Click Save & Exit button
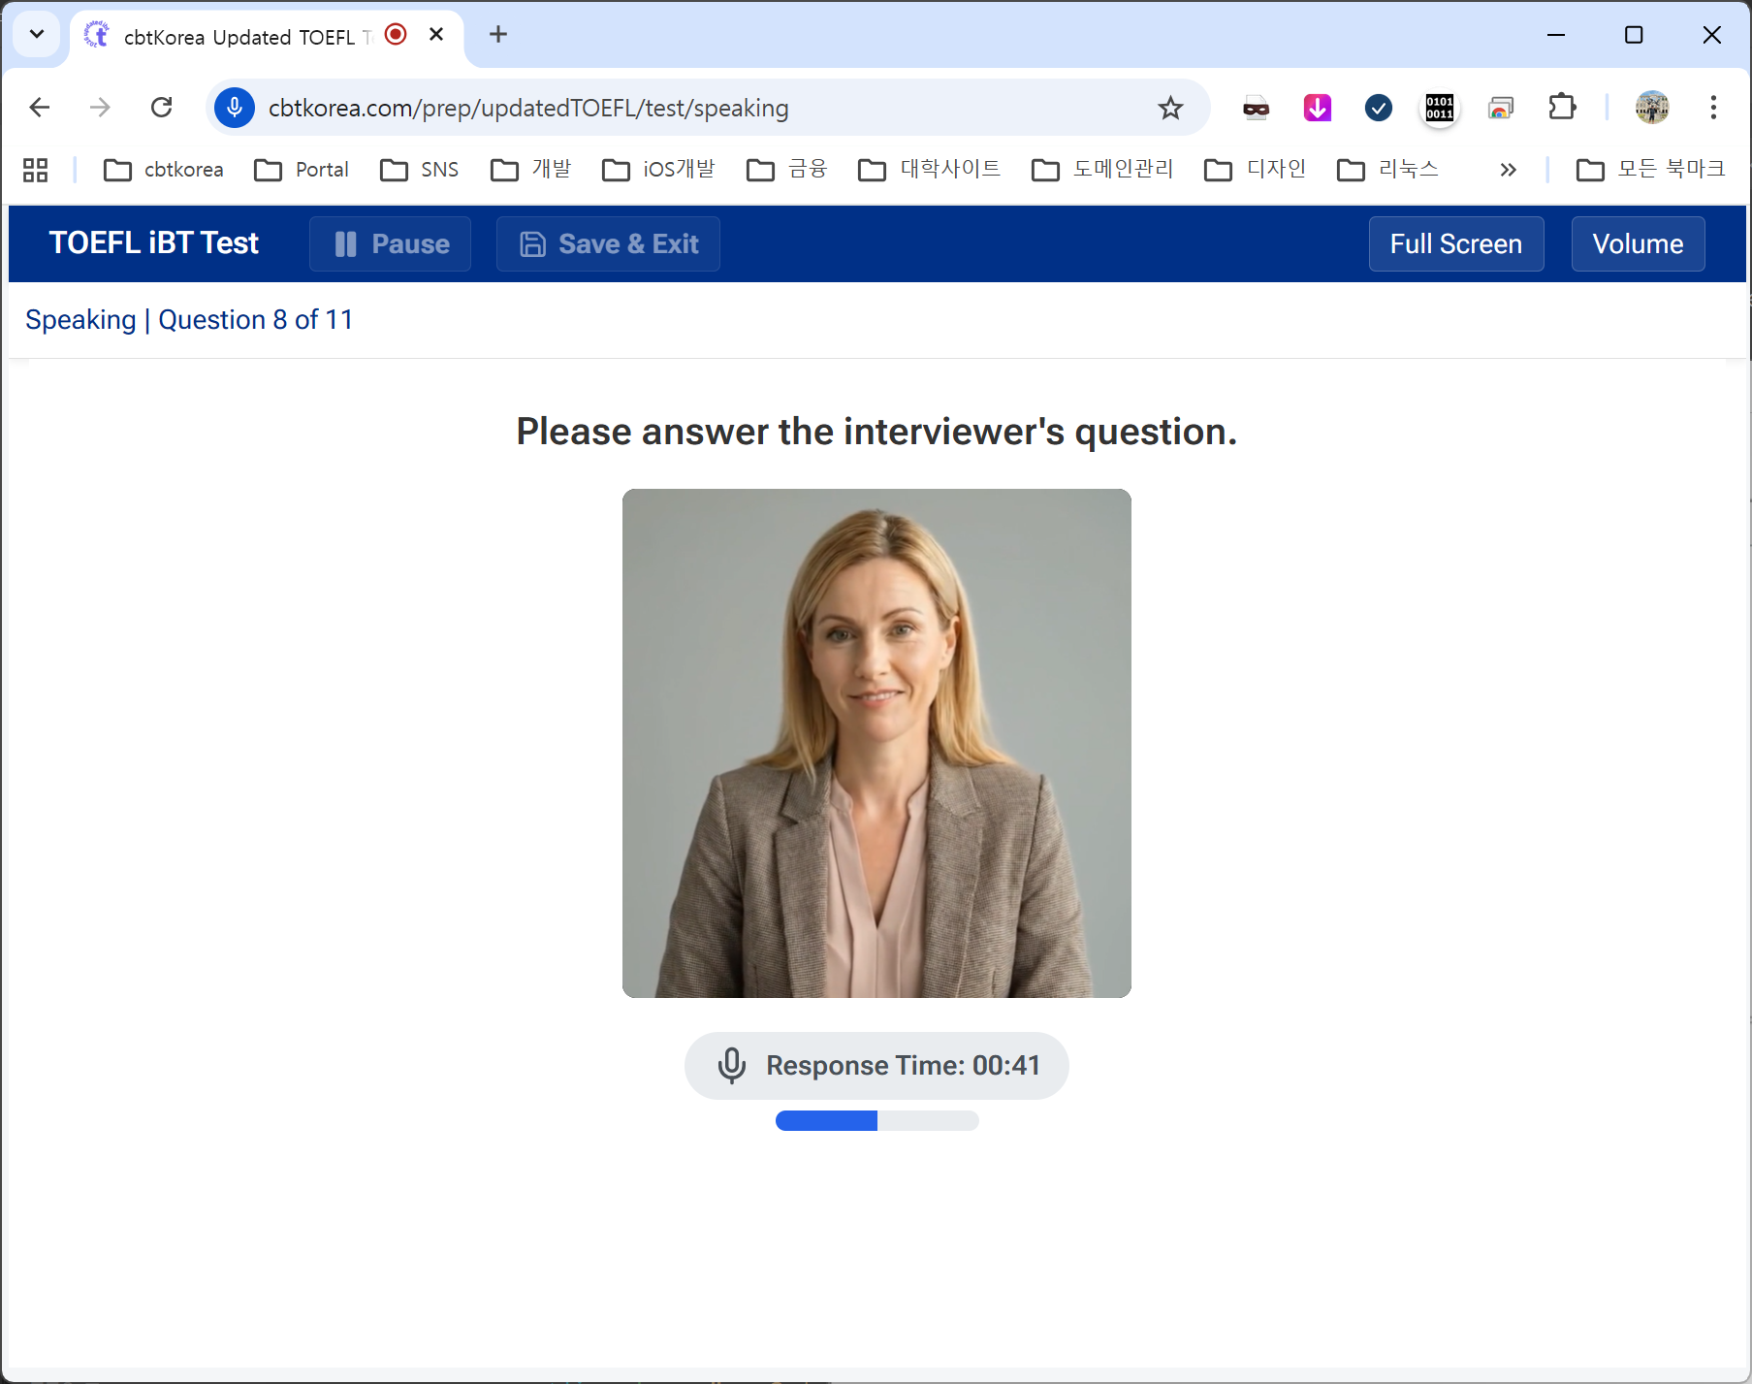Viewport: 1752px width, 1384px height. tap(608, 244)
